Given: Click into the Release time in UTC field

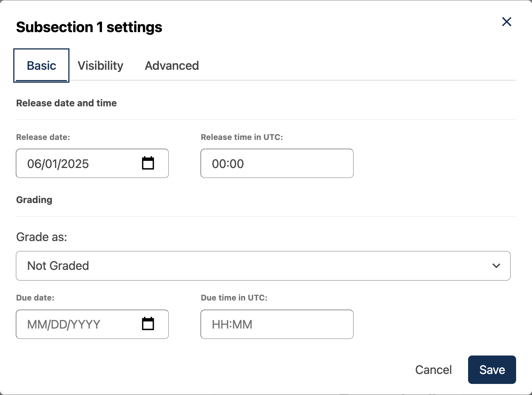Looking at the screenshot, I should click(277, 163).
